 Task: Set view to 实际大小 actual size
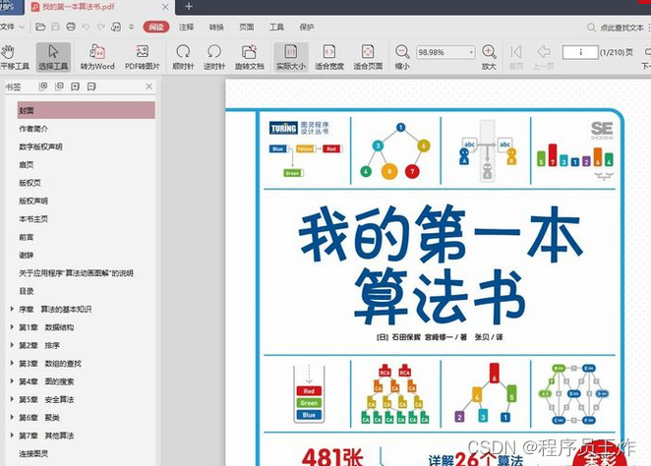[x=291, y=57]
